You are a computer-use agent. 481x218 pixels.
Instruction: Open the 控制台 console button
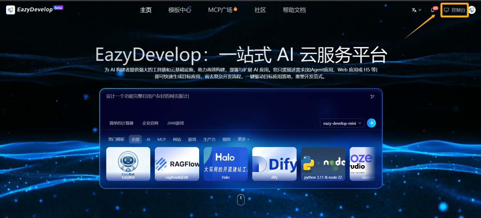click(x=455, y=10)
